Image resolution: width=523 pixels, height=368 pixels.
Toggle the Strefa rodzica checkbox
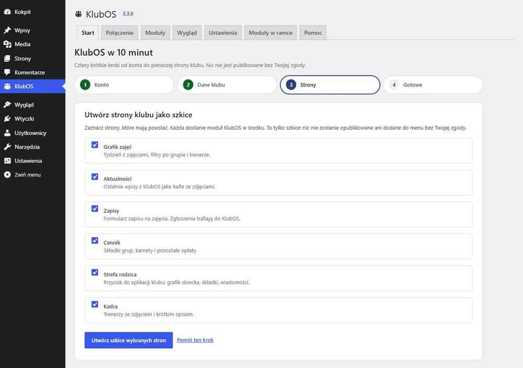pyautogui.click(x=95, y=273)
